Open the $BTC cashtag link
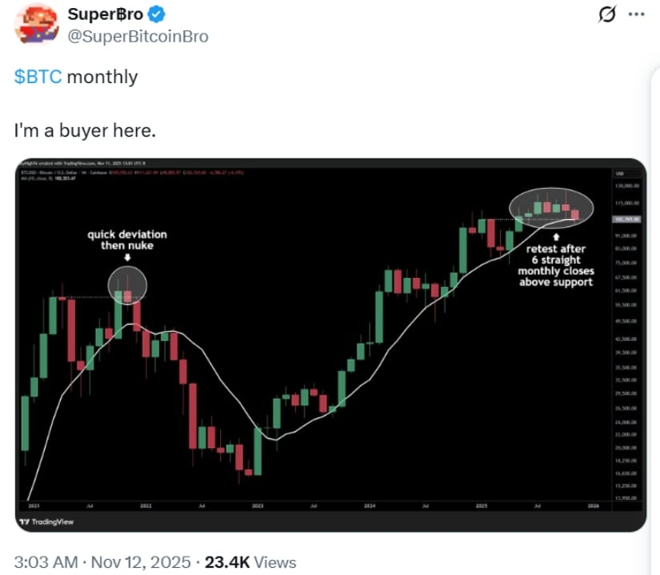Viewport: 660px width, 575px height. point(37,77)
